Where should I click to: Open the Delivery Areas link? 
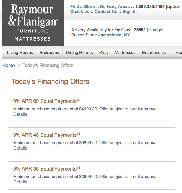[115, 7]
